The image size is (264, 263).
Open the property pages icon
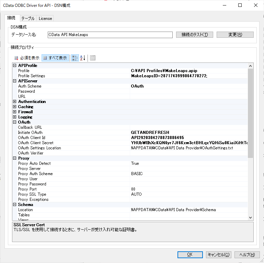(93, 58)
